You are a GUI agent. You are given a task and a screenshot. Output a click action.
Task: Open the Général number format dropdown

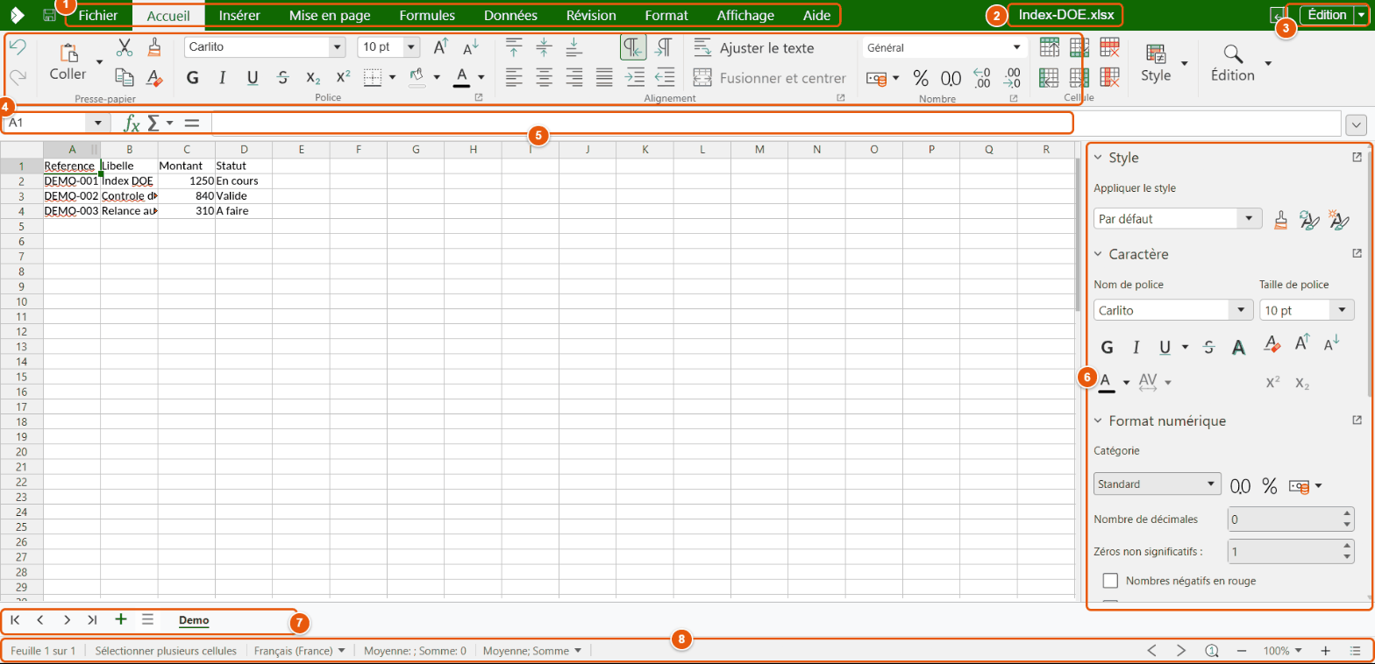click(1016, 47)
